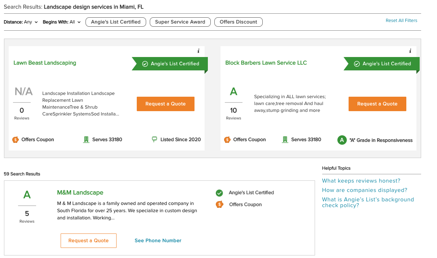Click Offers Coupon piggy icon on Lawn Beast card
This screenshot has width=437, height=258.
(x=16, y=140)
